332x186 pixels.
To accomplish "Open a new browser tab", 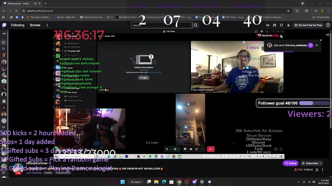I will pos(45,3).
